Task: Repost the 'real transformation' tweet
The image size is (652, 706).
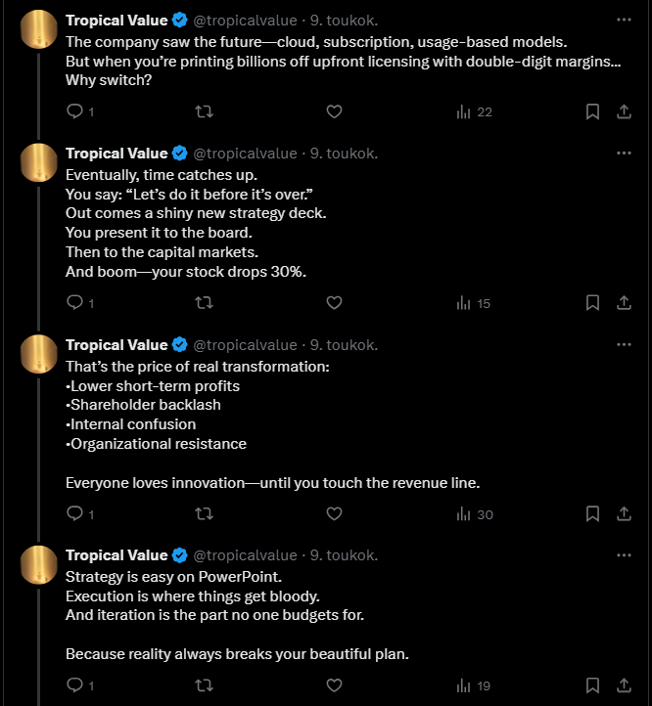Action: [x=204, y=514]
